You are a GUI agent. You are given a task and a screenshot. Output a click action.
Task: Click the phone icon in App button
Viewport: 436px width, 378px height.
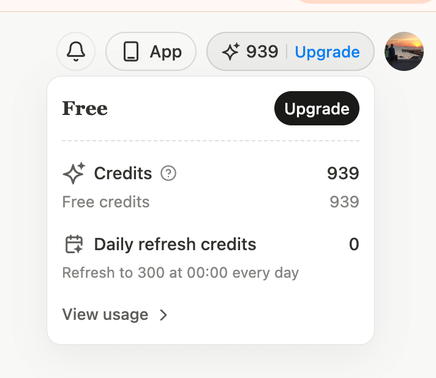(x=130, y=51)
